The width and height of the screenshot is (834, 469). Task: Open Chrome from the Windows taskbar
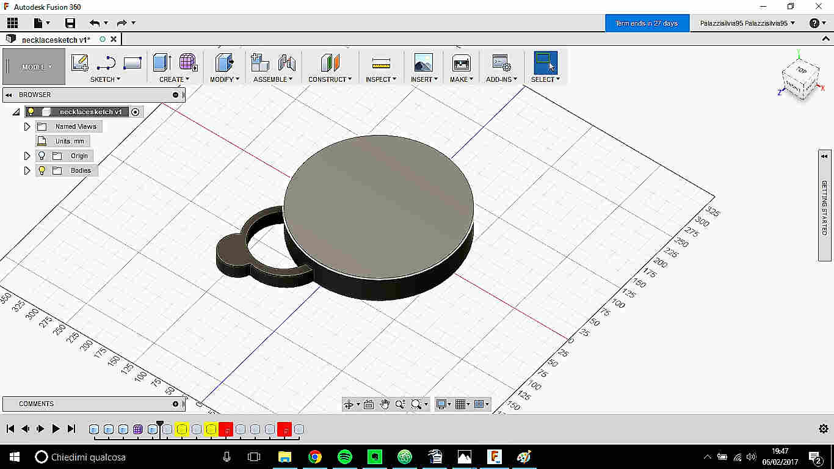click(314, 456)
